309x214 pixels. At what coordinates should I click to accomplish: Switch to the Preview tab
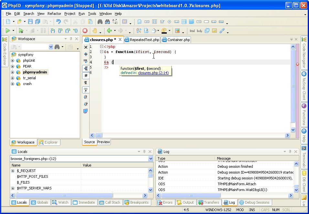(103, 142)
